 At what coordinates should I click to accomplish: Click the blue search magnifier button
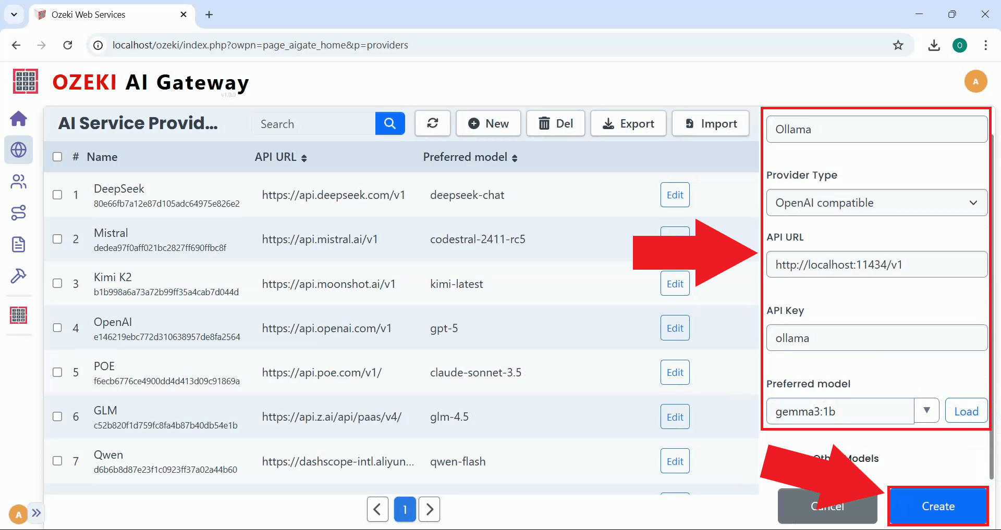point(389,123)
